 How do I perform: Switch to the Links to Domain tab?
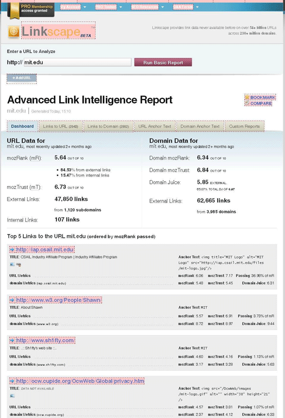click(108, 126)
